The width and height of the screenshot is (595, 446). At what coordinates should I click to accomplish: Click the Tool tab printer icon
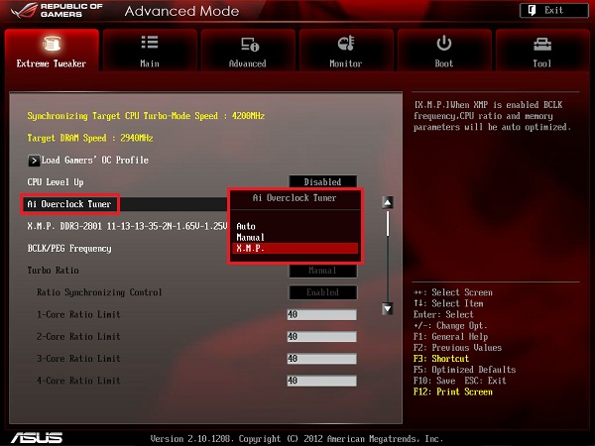tap(541, 44)
